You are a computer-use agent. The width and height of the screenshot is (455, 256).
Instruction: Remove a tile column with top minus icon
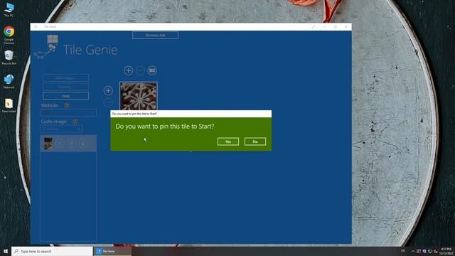click(140, 70)
